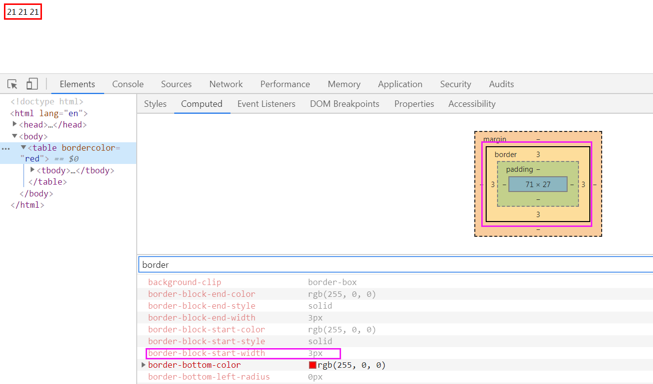View the DOM Breakpoints pane

(x=345, y=104)
